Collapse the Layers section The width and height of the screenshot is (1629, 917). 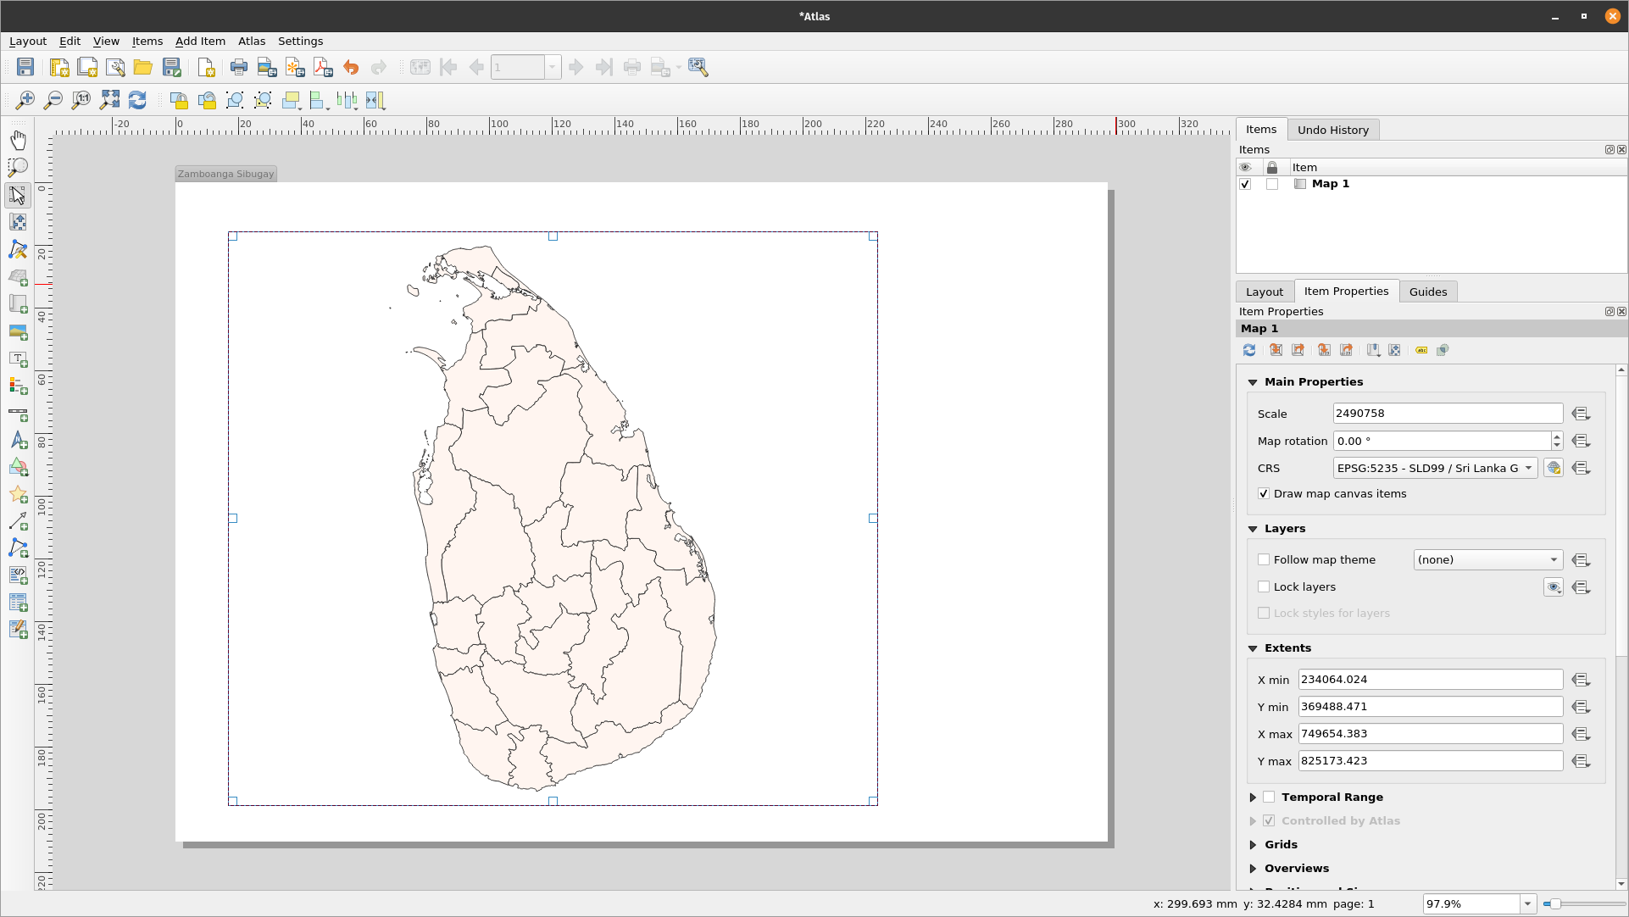1253,529
